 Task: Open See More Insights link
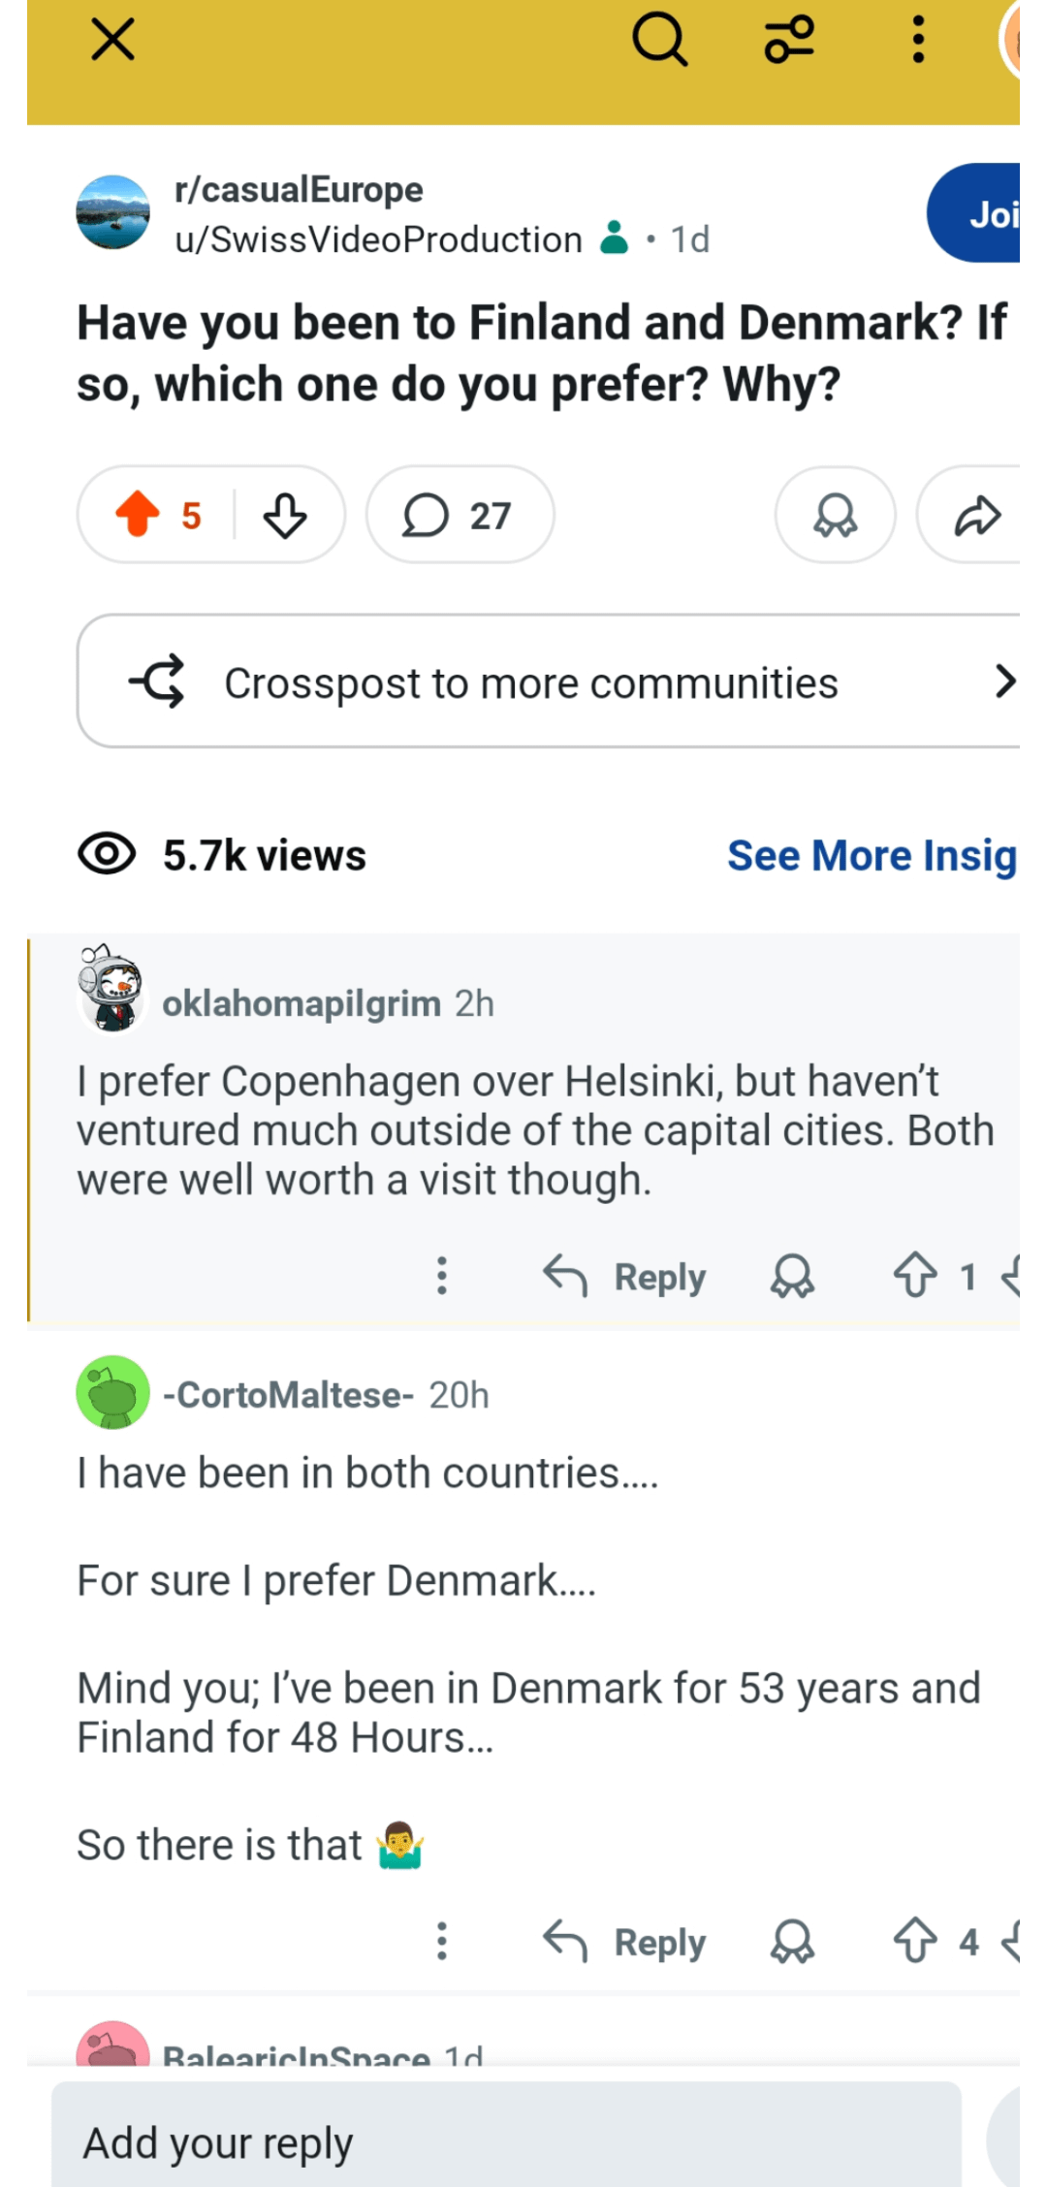(x=872, y=855)
